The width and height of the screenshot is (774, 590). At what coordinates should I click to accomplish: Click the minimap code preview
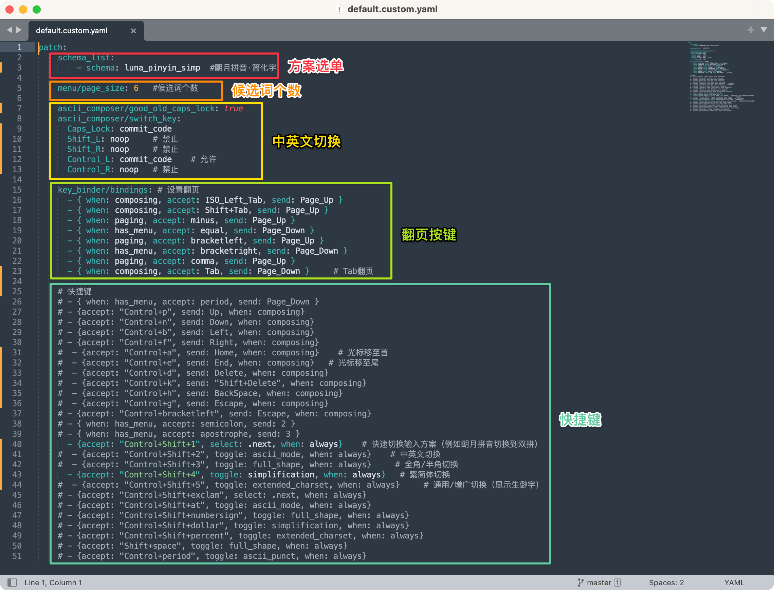tap(722, 77)
